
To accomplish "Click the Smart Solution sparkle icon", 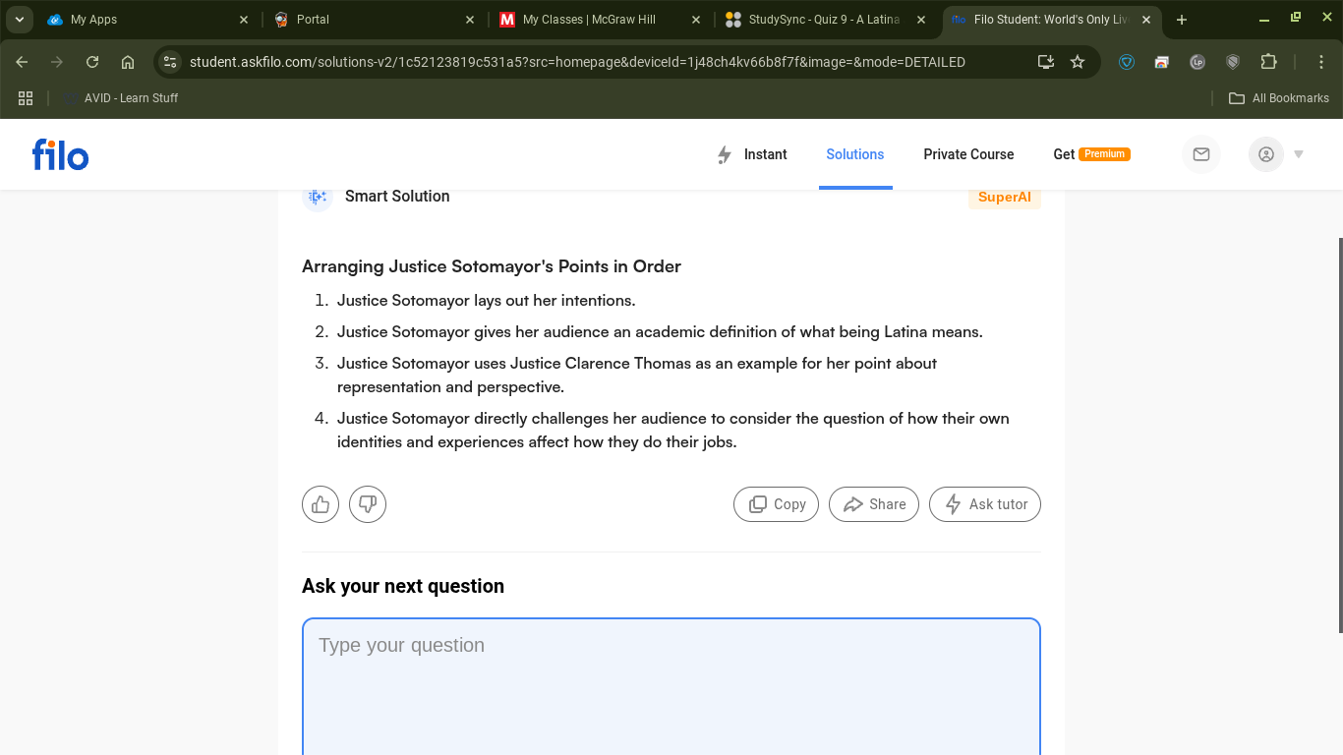I will [x=318, y=197].
